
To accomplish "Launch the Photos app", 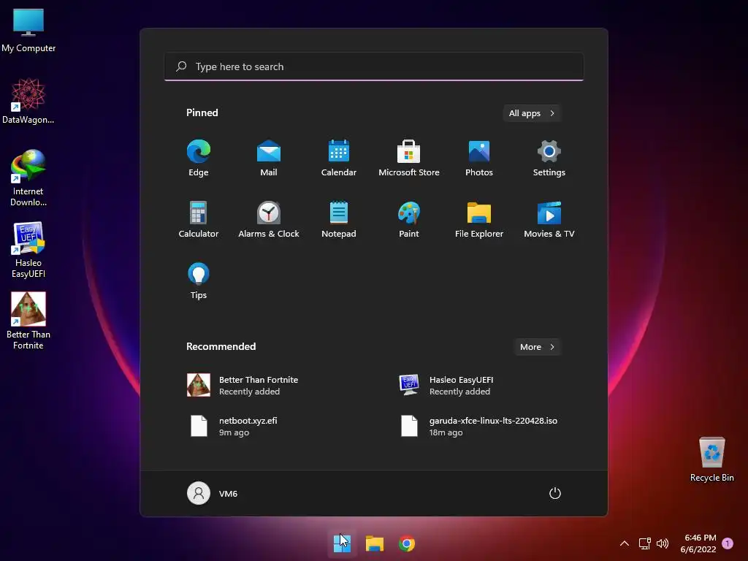I will point(479,158).
